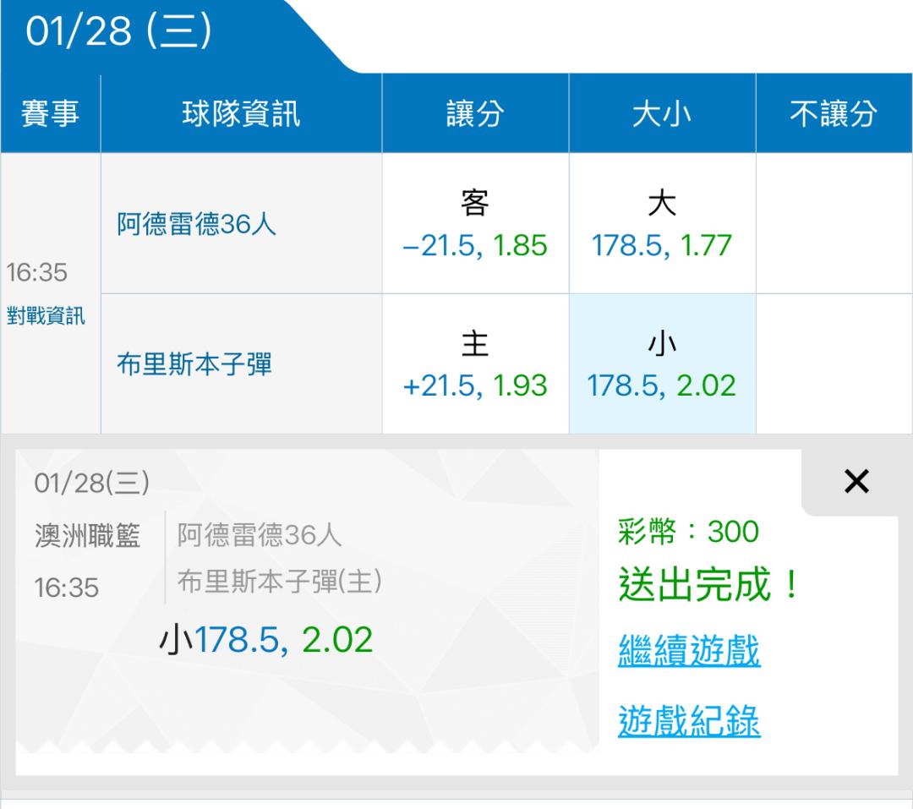The image size is (913, 809).
Task: Click the 大小 column header
Action: click(x=662, y=114)
